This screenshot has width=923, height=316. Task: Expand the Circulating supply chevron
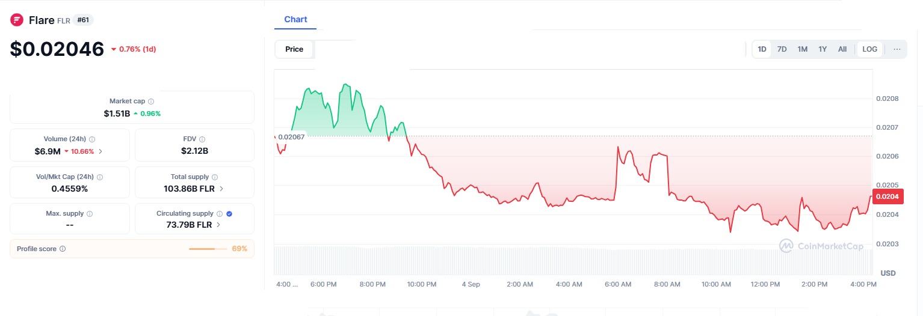(x=218, y=225)
